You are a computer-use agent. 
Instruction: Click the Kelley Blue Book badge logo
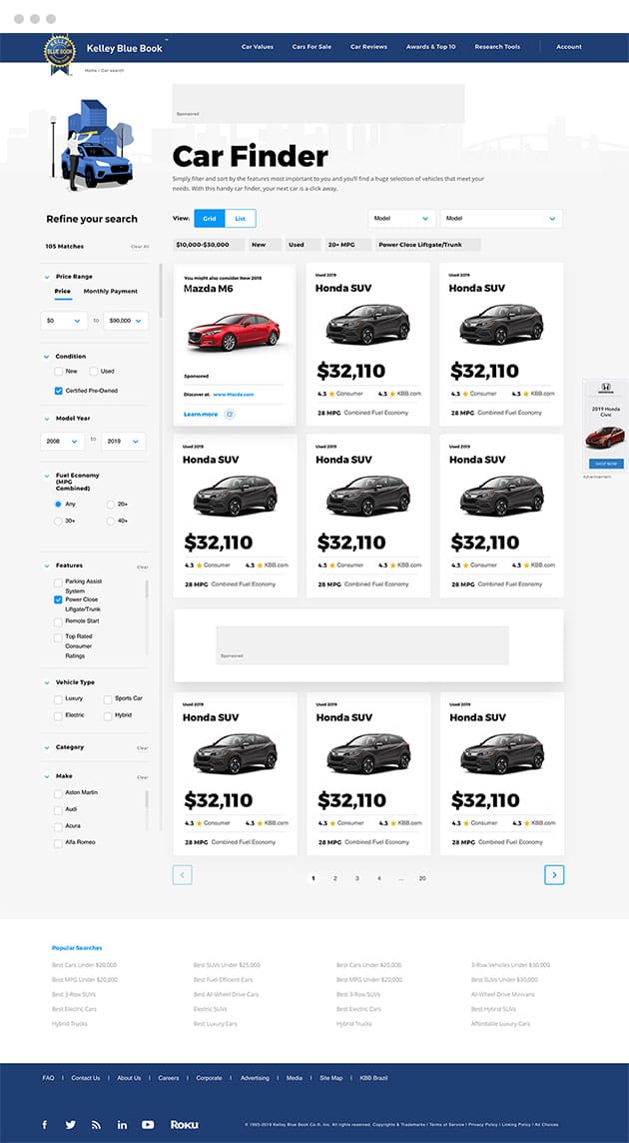pos(59,54)
